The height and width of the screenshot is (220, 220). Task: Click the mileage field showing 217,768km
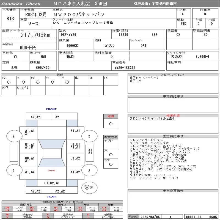click(x=36, y=35)
